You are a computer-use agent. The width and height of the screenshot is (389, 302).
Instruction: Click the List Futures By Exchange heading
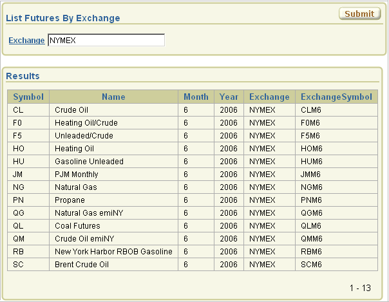pyautogui.click(x=63, y=18)
